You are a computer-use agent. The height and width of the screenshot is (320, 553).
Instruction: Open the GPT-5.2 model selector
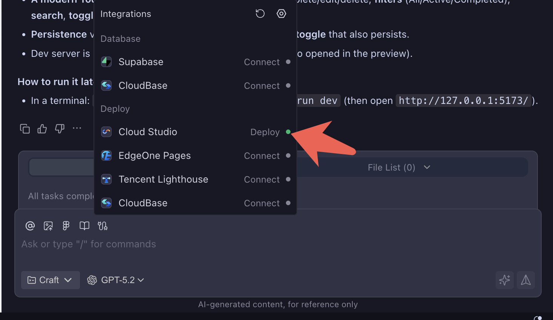pos(115,280)
